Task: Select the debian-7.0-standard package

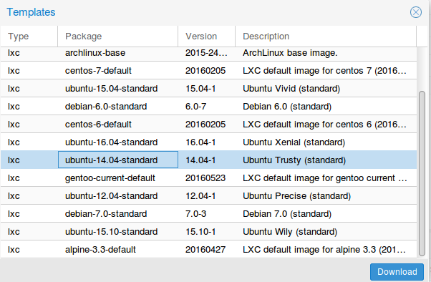Action: click(x=106, y=213)
